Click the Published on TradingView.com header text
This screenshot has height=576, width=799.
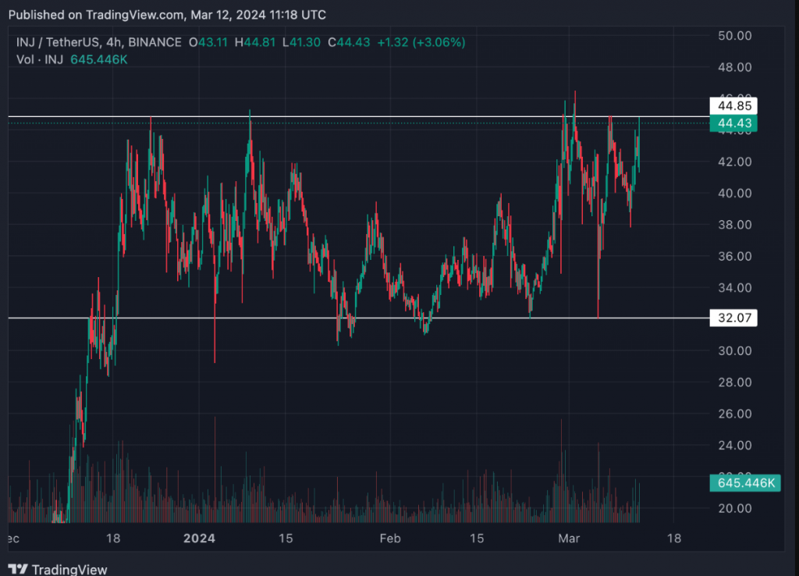(x=167, y=15)
